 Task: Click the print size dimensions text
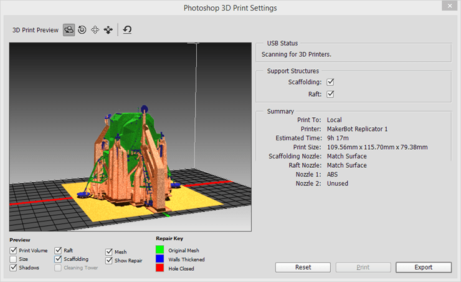(377, 147)
